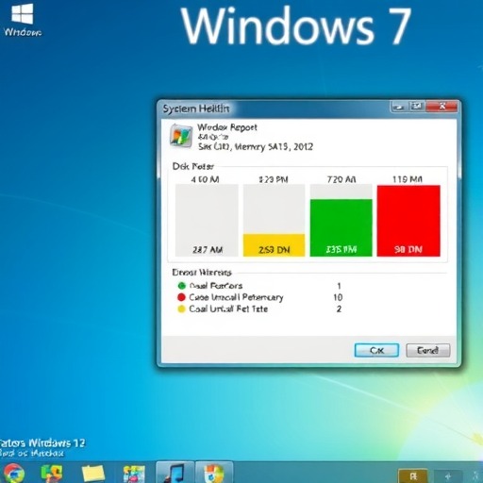Open the green puzzle app on taskbar

[x=52, y=474]
